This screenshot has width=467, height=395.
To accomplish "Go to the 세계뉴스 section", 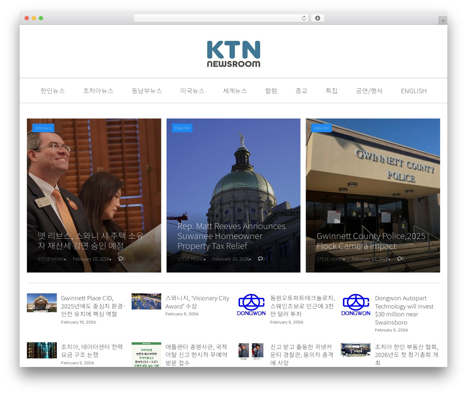I will pos(235,91).
